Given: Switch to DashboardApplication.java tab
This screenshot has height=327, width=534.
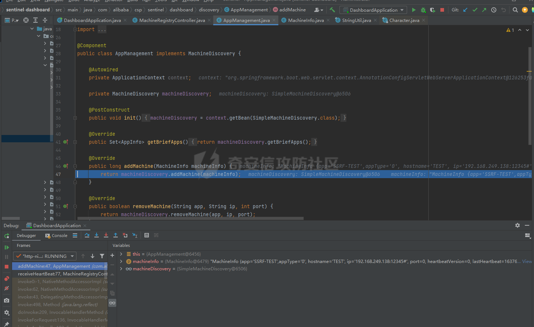Looking at the screenshot, I should tap(92, 20).
